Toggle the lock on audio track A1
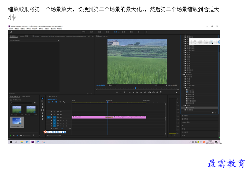Screen dimensions: 248x174 [x=52, y=120]
